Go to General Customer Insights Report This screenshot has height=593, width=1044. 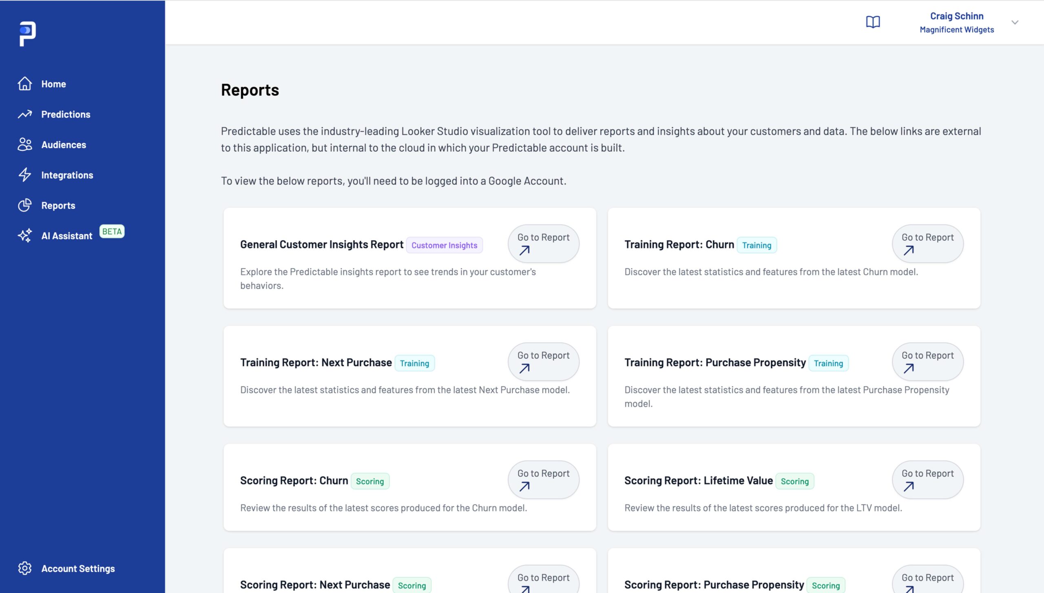(543, 243)
